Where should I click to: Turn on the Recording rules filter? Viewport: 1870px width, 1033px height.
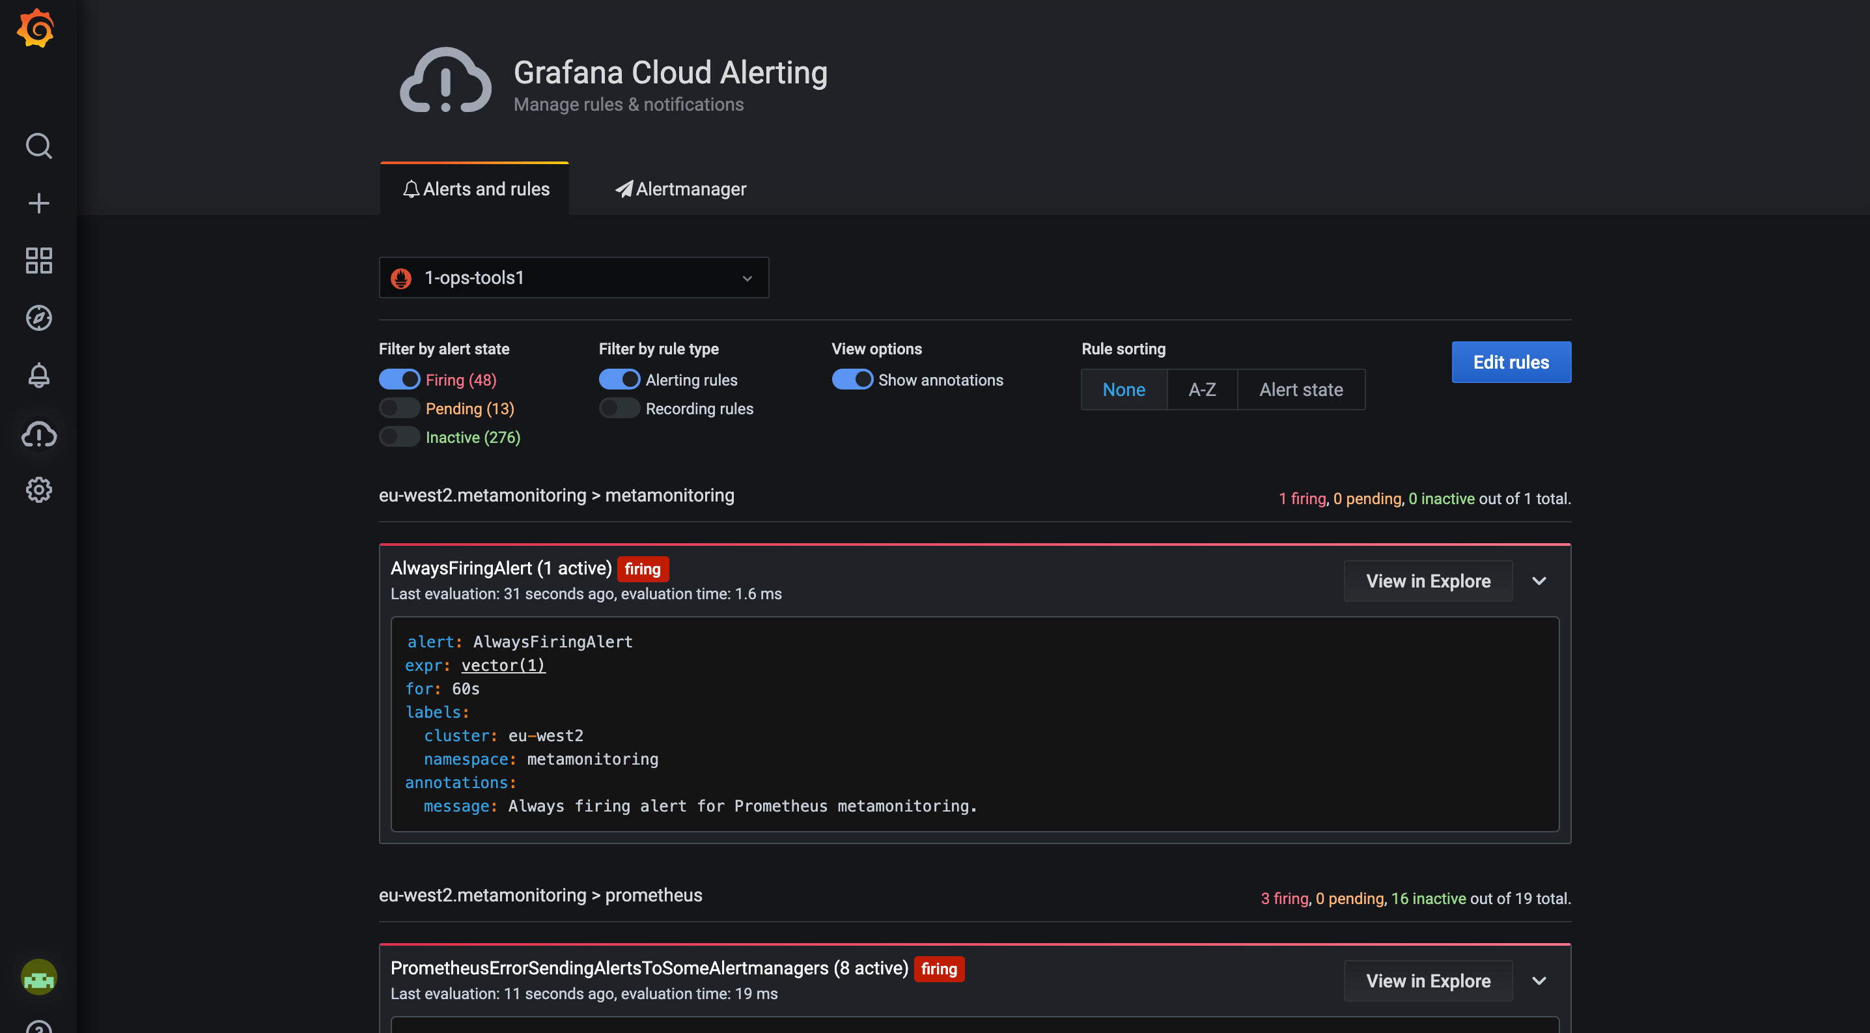(619, 408)
